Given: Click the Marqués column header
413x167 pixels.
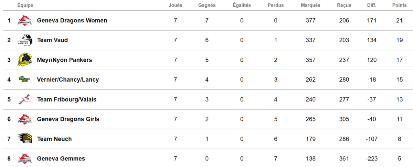Looking at the screenshot, I should point(310,5).
